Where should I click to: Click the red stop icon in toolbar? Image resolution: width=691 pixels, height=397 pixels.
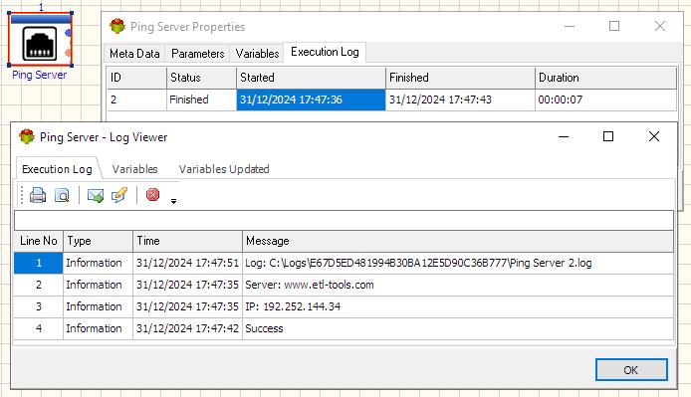(152, 194)
